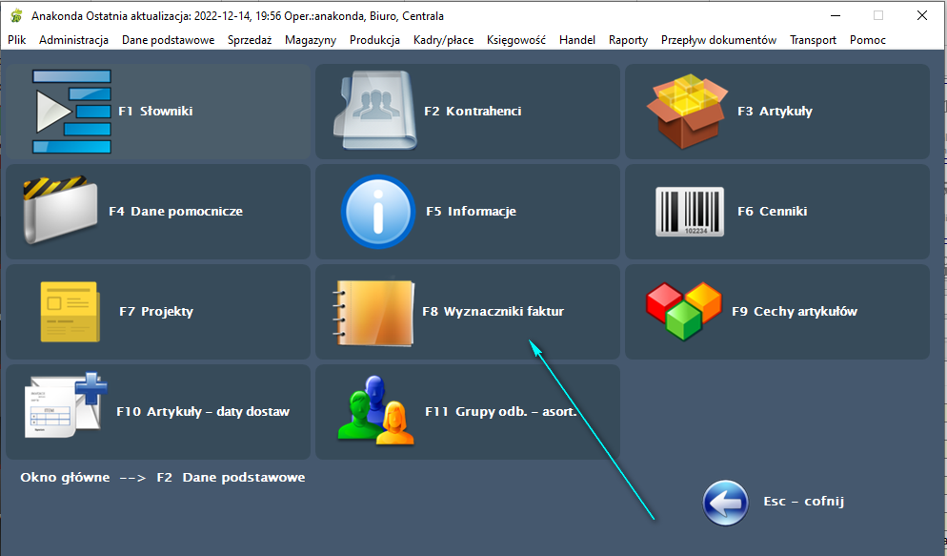Open the Handel menu
Image resolution: width=947 pixels, height=556 pixels.
(577, 40)
